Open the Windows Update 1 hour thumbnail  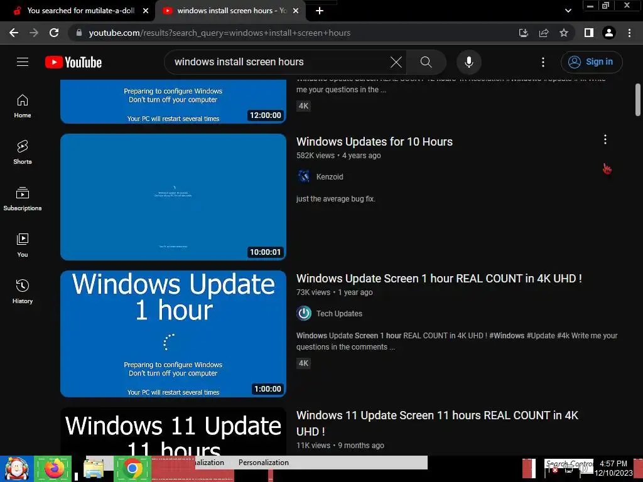(x=173, y=334)
